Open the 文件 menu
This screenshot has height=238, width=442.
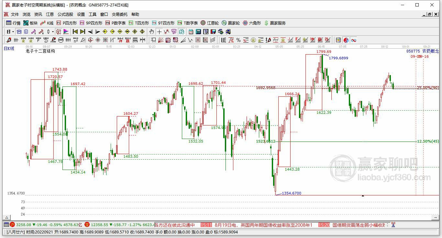tap(15, 14)
